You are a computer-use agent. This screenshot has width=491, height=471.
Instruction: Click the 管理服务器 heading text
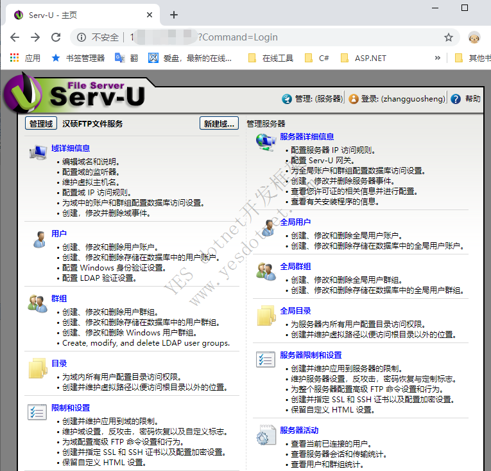point(266,123)
